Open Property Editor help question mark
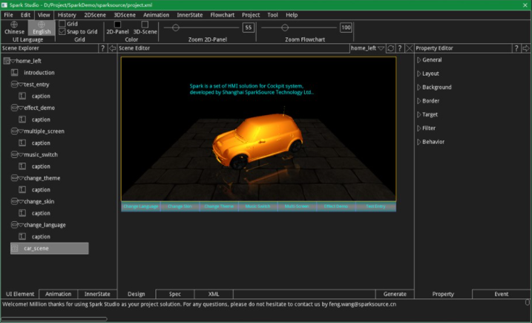 [x=516, y=48]
